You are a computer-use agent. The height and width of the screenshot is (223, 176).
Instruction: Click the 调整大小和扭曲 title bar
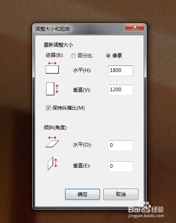pos(80,29)
